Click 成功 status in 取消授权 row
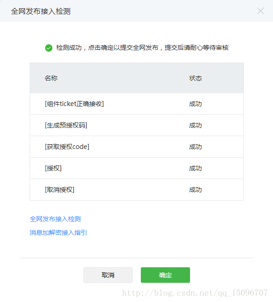Viewport: 273px width, 302px height. pyautogui.click(x=196, y=190)
